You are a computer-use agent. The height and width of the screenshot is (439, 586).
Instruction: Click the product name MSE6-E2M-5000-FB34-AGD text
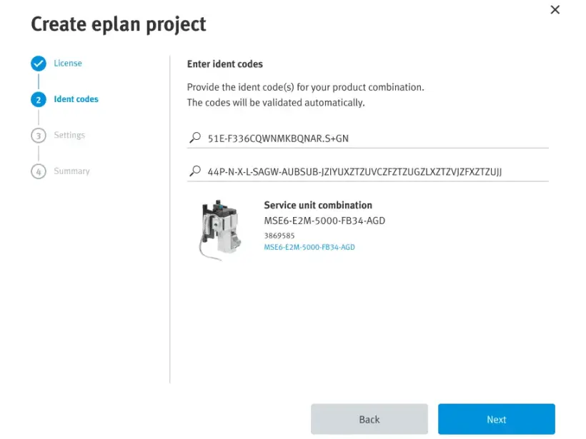(324, 221)
